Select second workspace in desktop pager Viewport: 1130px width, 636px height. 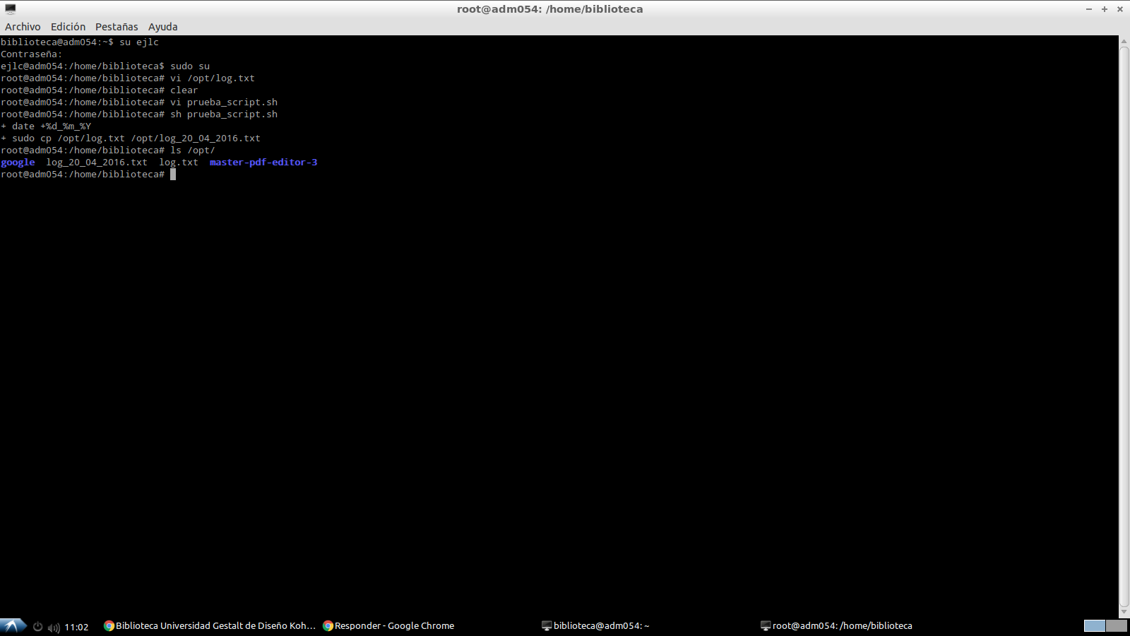pos(1117,625)
